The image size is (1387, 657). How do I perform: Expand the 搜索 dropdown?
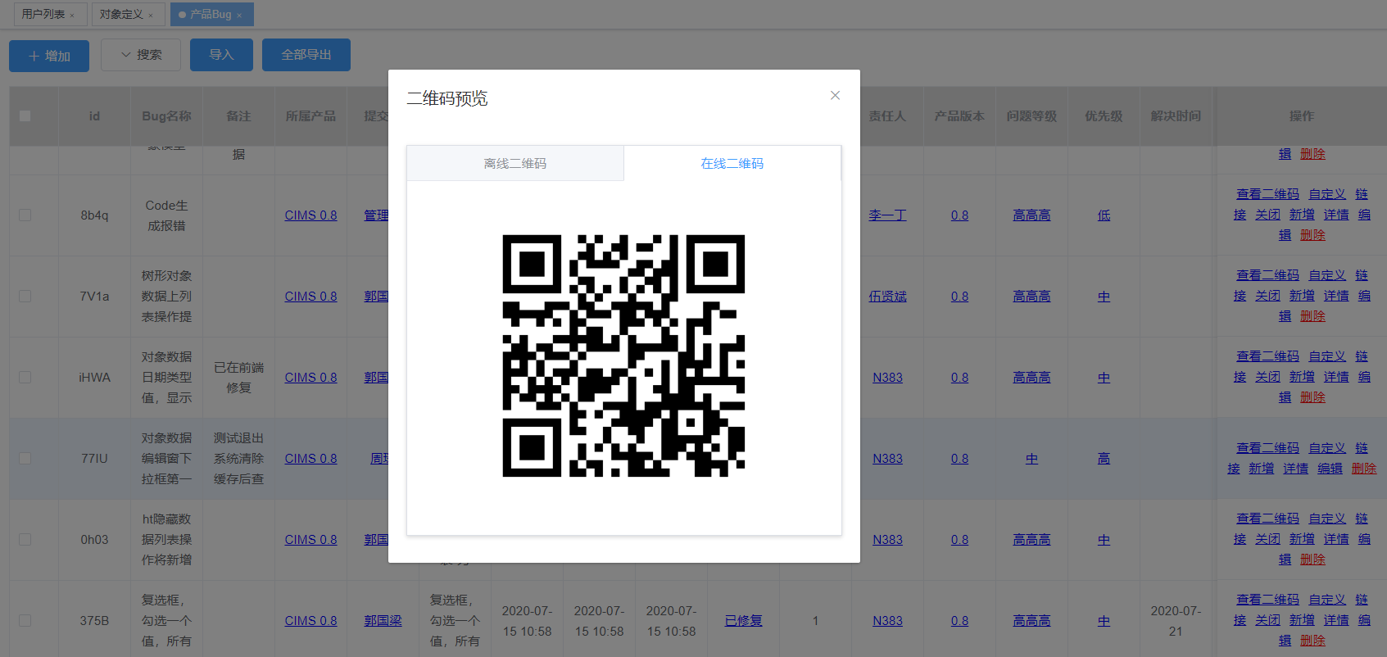(141, 55)
